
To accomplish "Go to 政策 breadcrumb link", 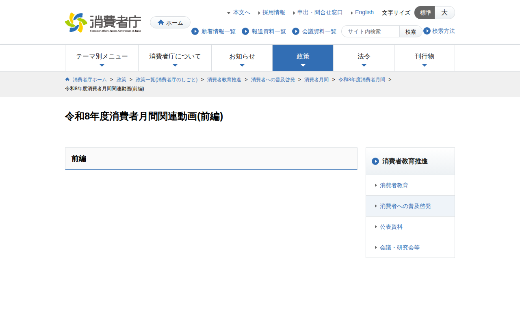I will [x=121, y=80].
